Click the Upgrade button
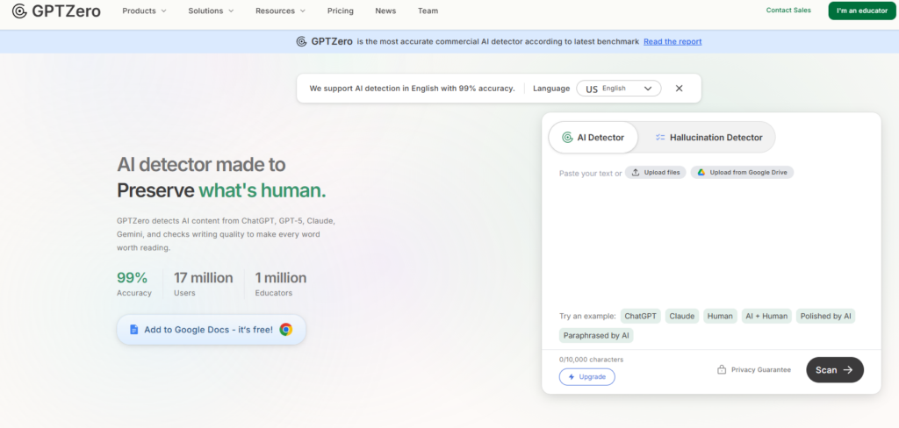This screenshot has width=899, height=428. [587, 377]
